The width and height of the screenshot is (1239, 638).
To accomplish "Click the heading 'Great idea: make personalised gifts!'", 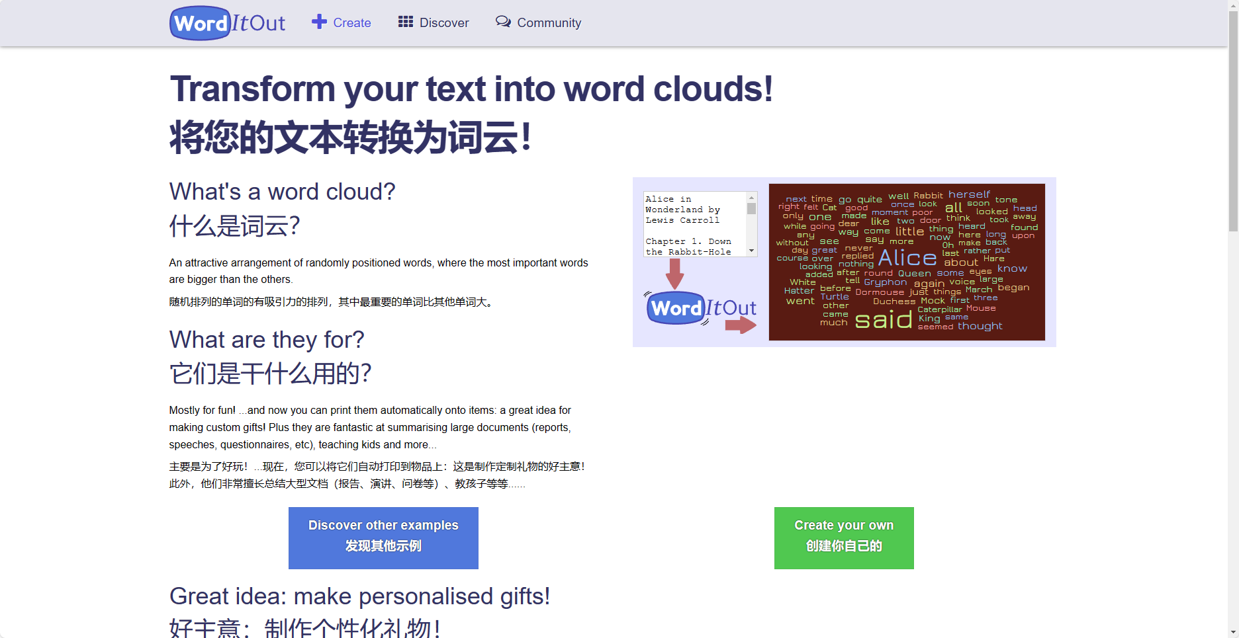I will pyautogui.click(x=359, y=596).
